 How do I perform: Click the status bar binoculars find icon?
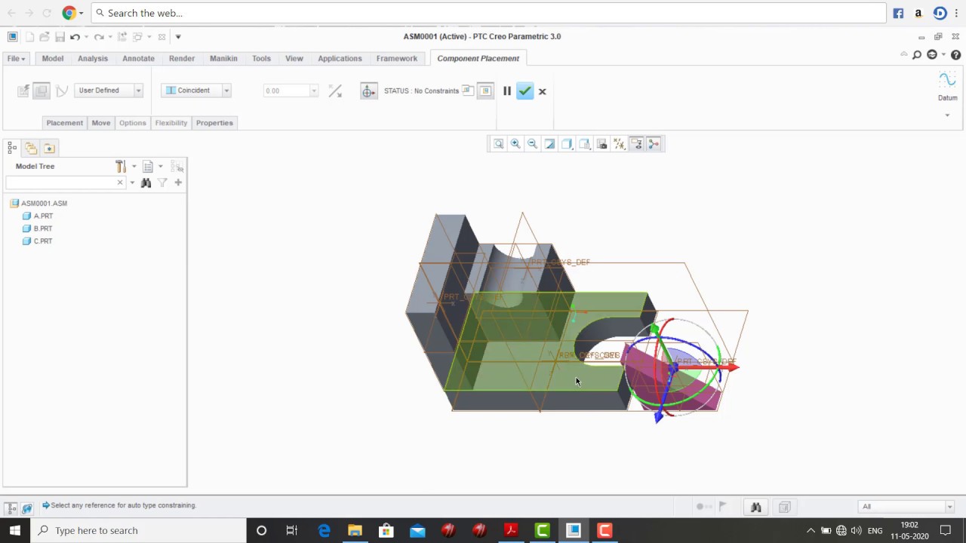click(x=755, y=508)
